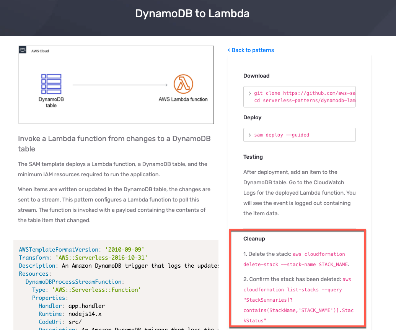Click the Download section heading
The width and height of the screenshot is (396, 330).
[x=256, y=76]
